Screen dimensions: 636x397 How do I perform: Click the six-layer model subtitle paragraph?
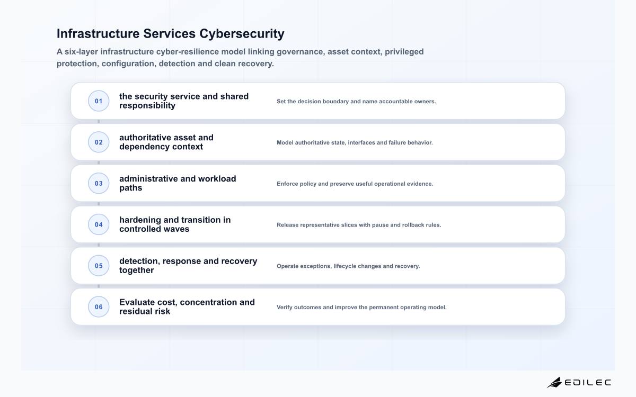click(x=240, y=58)
